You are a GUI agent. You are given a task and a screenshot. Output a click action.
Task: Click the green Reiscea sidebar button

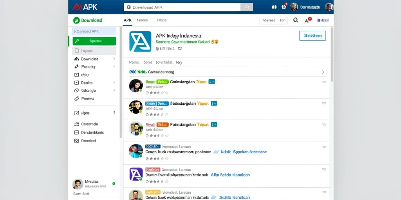coord(94,41)
